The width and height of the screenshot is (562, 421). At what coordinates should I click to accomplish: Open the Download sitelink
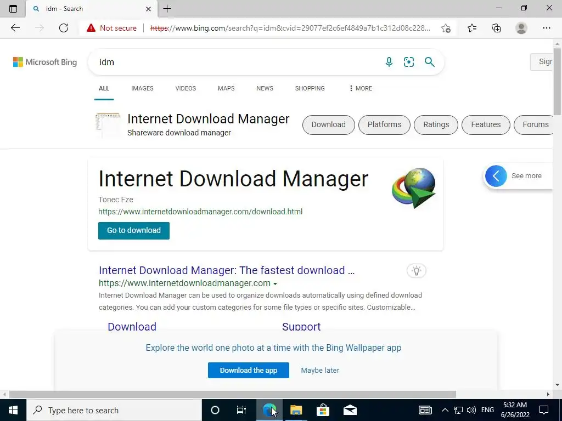[132, 327]
